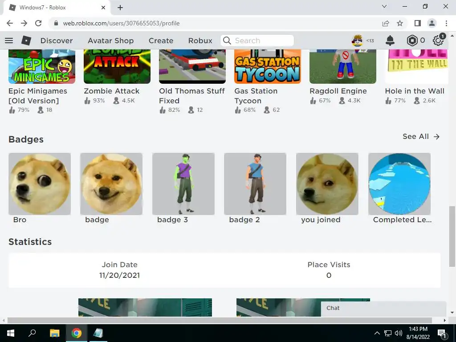Click the horizontal page scrollbar
This screenshot has width=456, height=342.
point(220,320)
